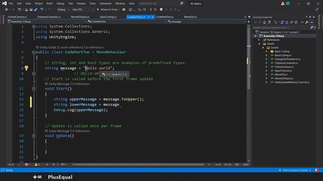
Task: Click the user account avatar icon
Action: pyautogui.click(x=288, y=4)
